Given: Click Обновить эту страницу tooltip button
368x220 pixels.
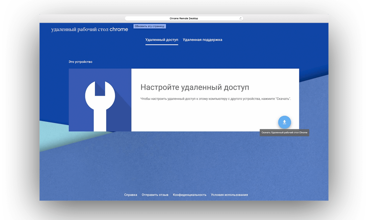Looking at the screenshot, I should coord(150,26).
